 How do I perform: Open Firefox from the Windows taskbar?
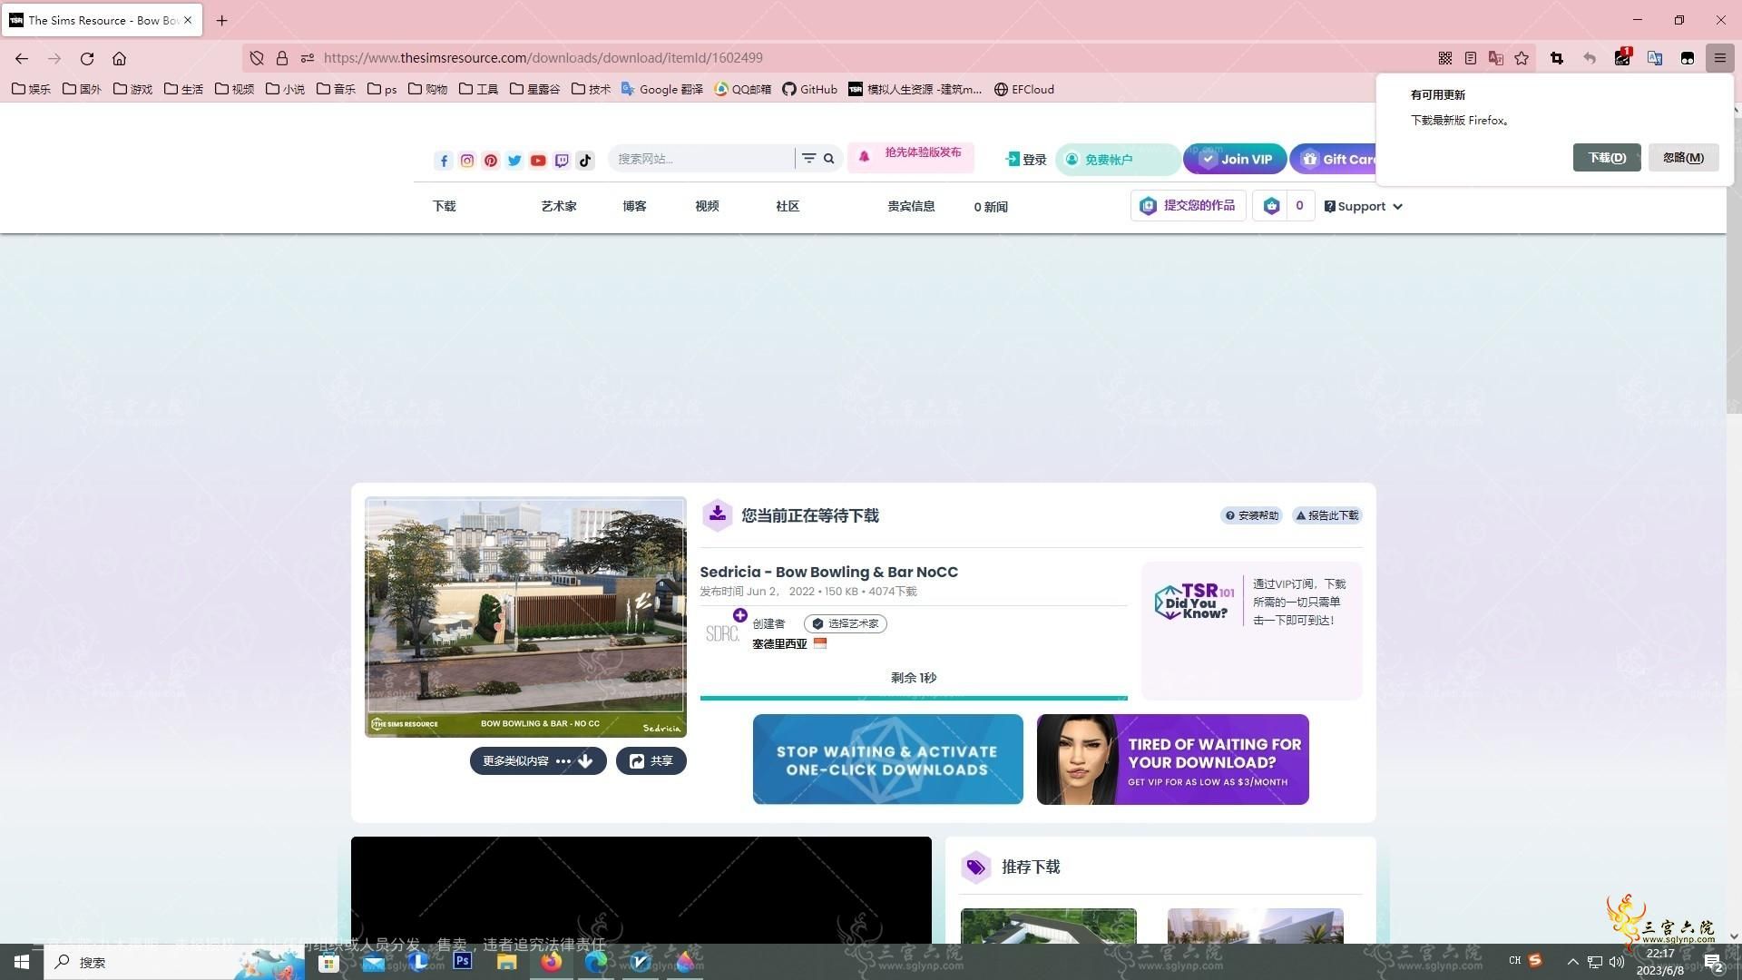(551, 962)
